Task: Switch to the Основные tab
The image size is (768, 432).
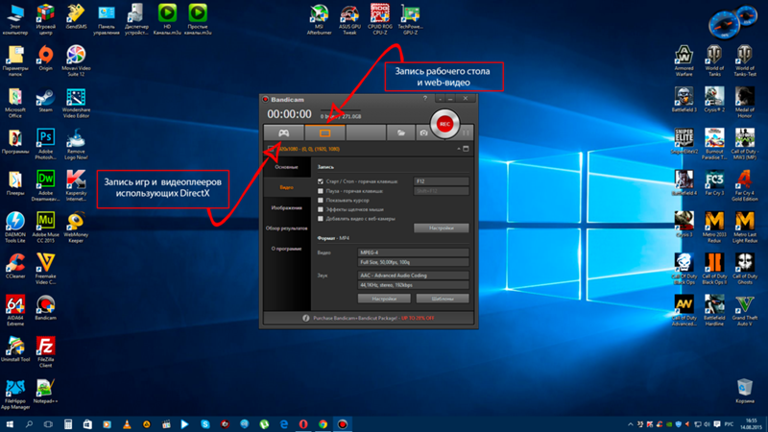Action: (286, 167)
